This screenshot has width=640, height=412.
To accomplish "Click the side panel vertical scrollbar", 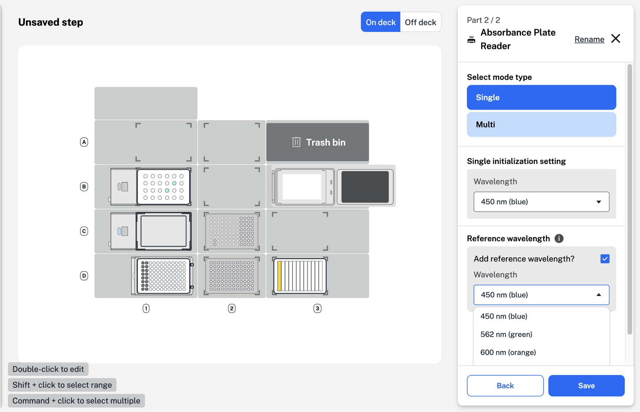I will pyautogui.click(x=630, y=199).
